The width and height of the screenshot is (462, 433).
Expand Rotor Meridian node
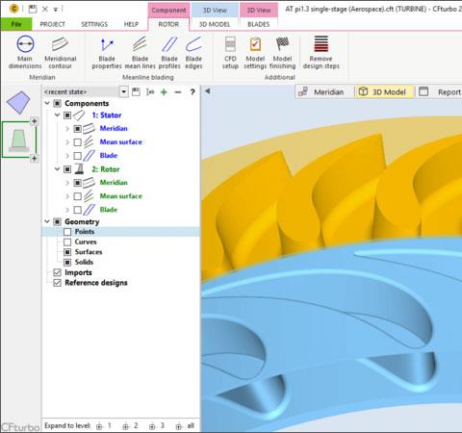pyautogui.click(x=67, y=183)
